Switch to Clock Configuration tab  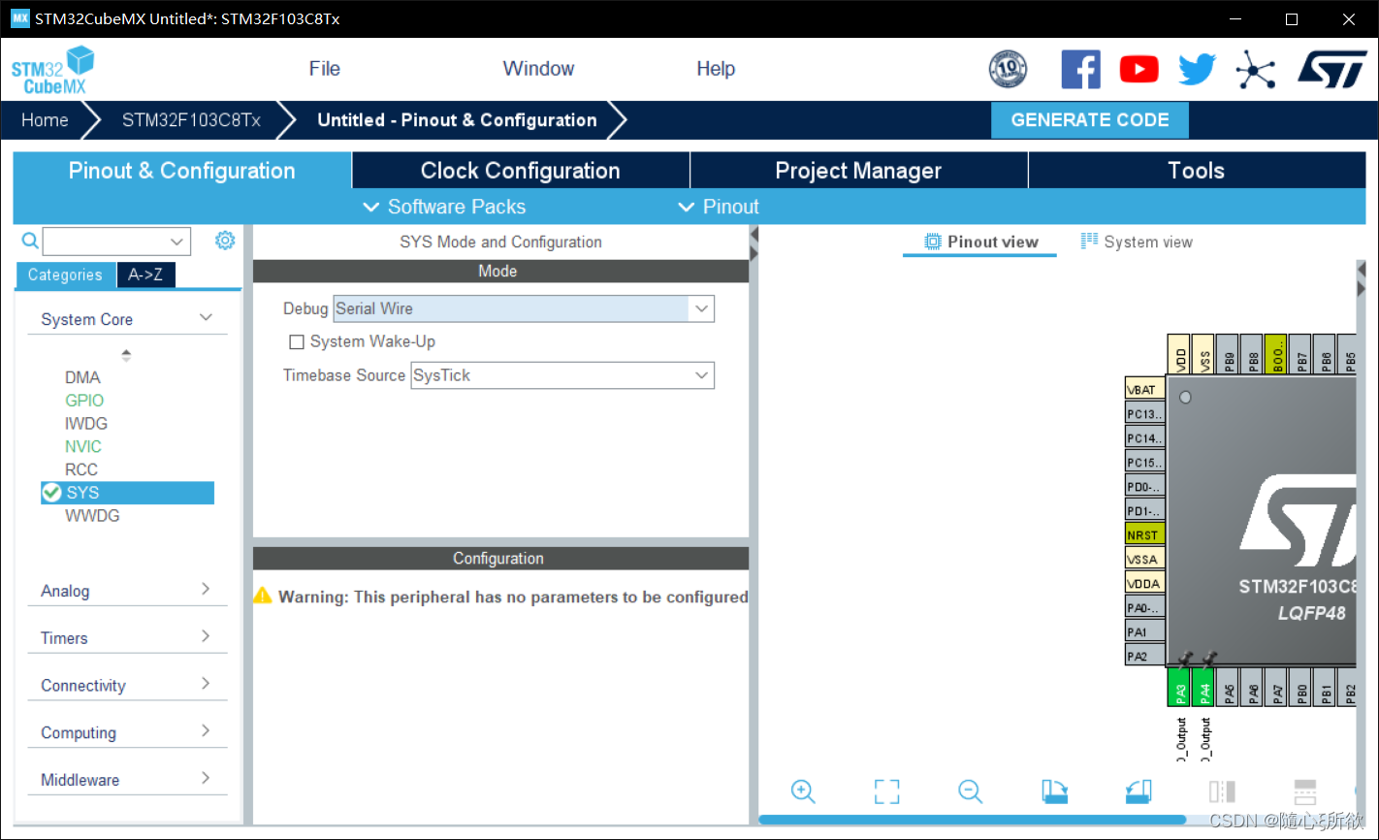[x=520, y=171]
